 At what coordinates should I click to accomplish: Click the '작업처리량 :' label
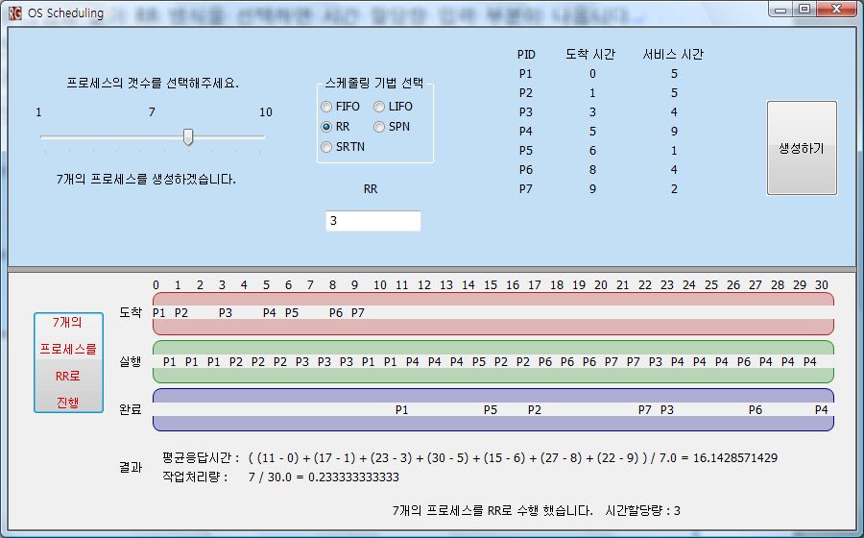click(195, 477)
